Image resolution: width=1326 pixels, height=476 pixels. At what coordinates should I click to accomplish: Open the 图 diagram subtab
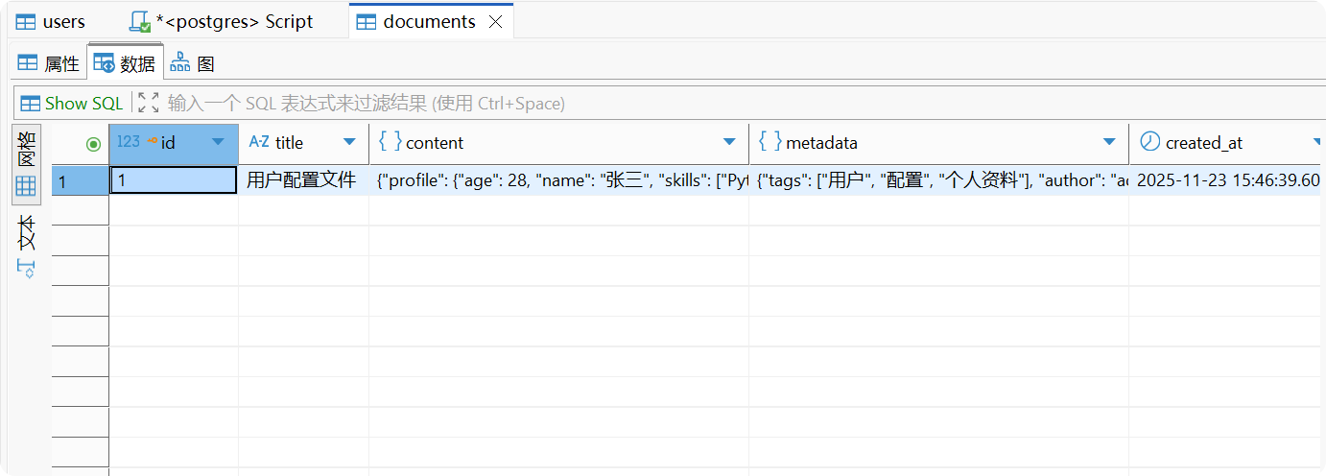[x=193, y=63]
